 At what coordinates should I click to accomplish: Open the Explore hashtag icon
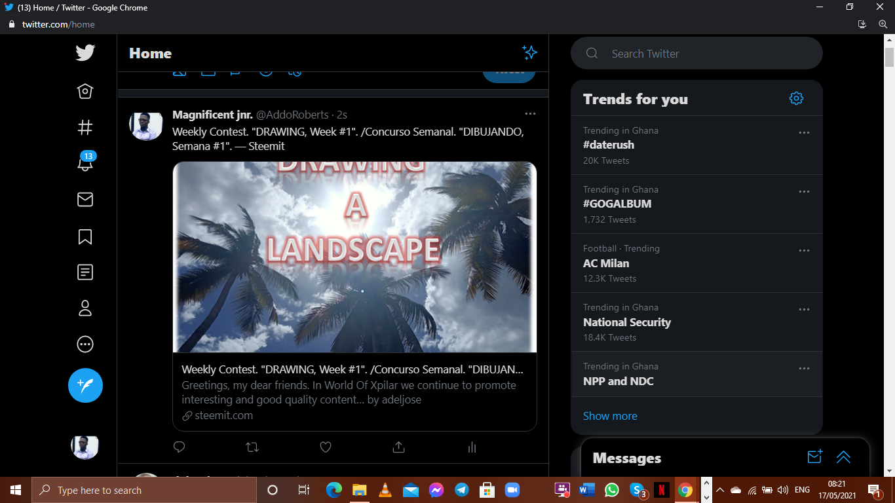coord(85,127)
